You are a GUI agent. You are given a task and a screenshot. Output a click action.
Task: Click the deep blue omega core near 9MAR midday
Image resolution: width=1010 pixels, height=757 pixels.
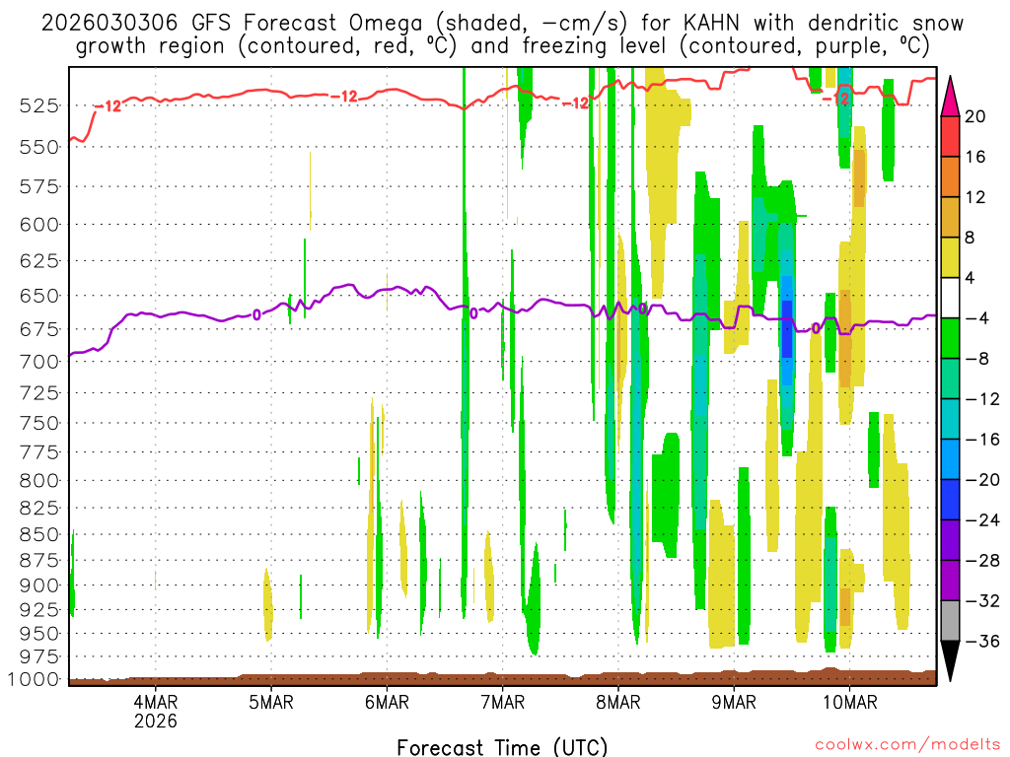point(786,329)
